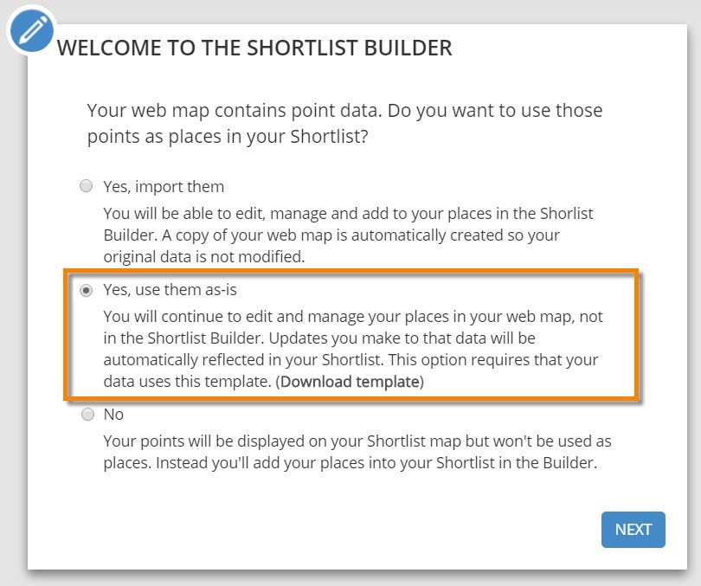Click the orange highlight box border
This screenshot has width=701, height=586.
pos(639,338)
